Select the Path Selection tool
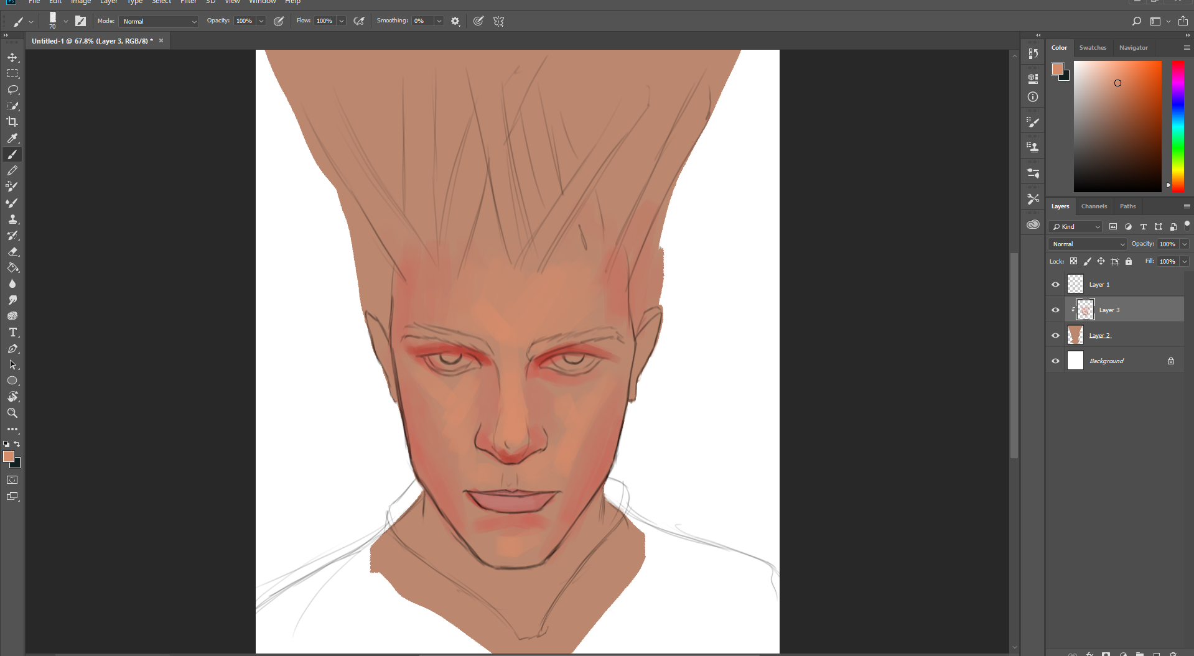This screenshot has height=656, width=1194. pos(12,364)
